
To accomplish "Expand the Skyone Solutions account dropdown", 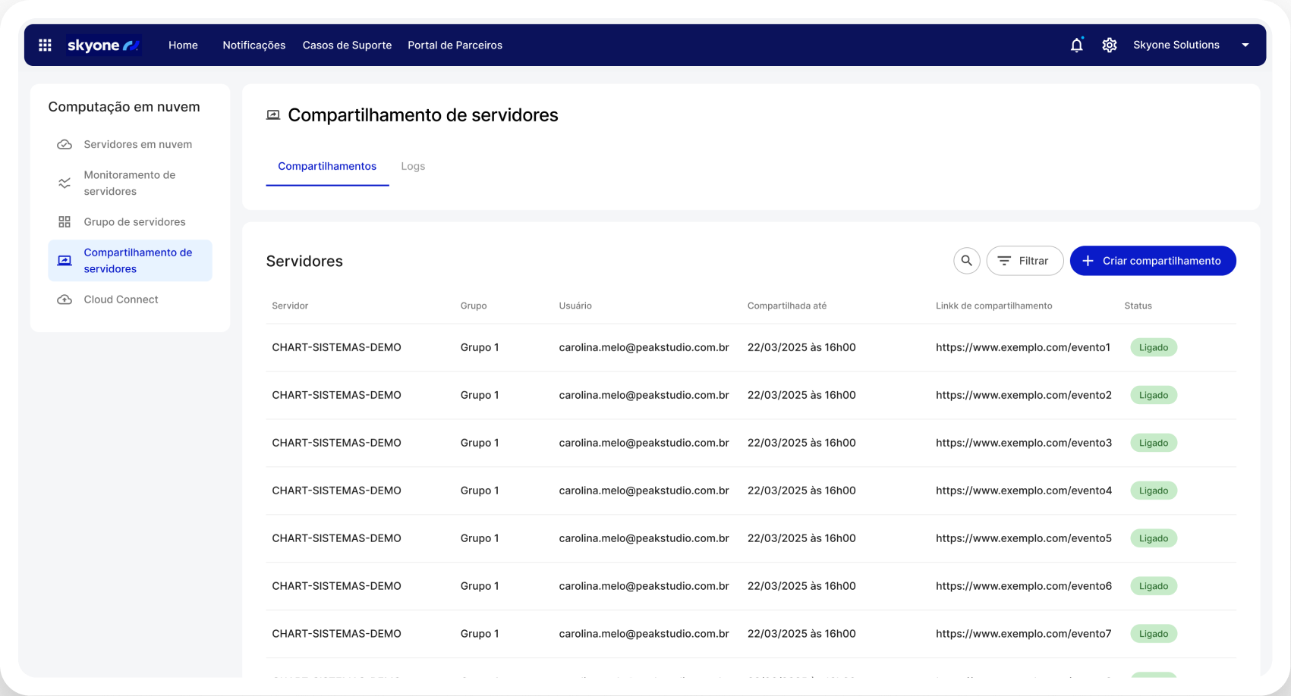I will click(1245, 45).
